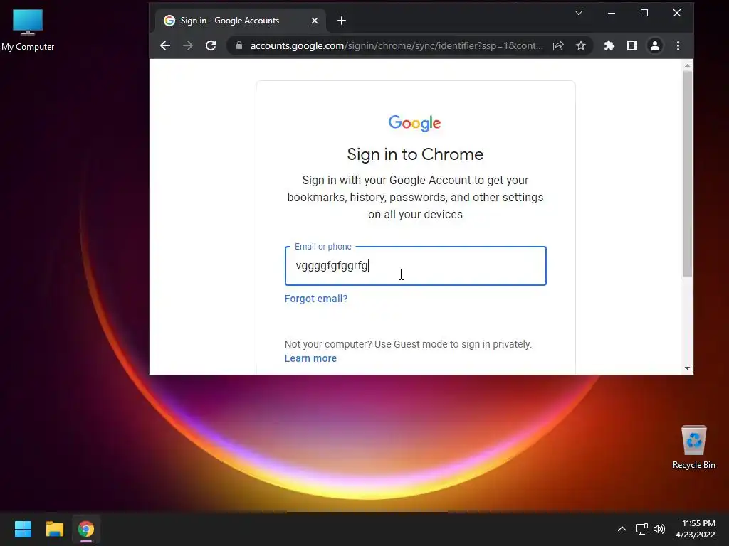Open the Learn more link

310,358
